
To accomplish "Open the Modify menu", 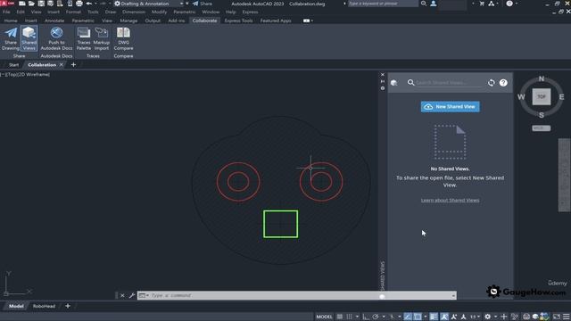I will pos(159,12).
